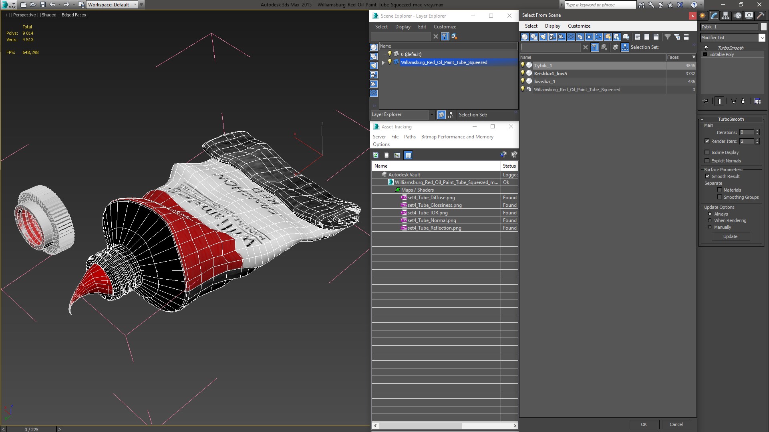Select the Always update radio option
769x432 pixels.
pos(710,214)
